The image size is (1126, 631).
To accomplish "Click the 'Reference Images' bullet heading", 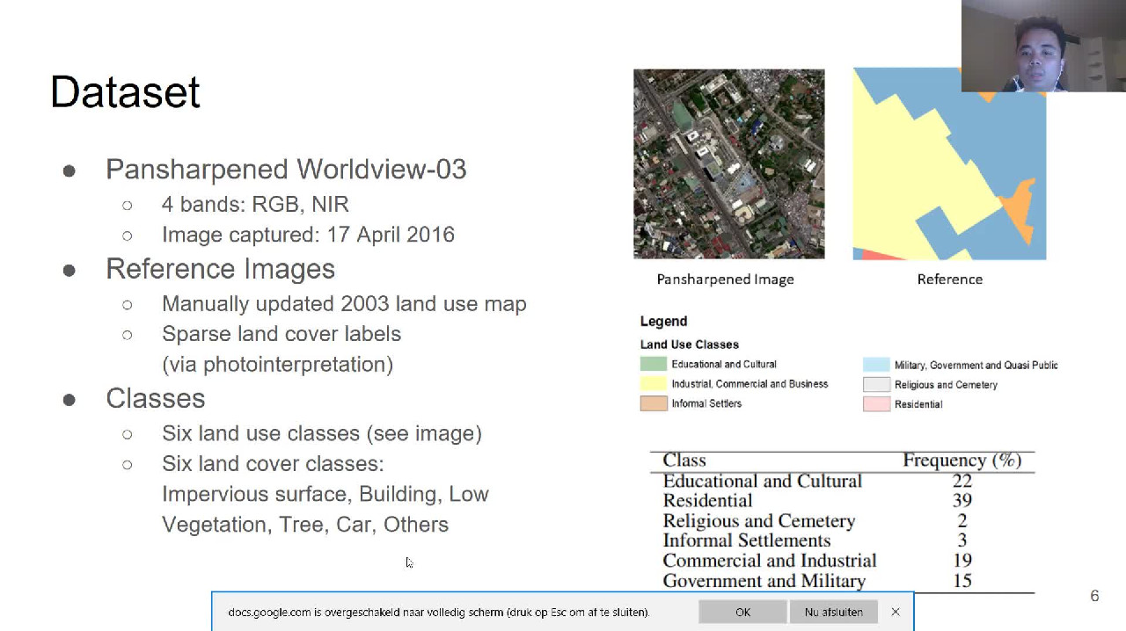I will pyautogui.click(x=220, y=269).
